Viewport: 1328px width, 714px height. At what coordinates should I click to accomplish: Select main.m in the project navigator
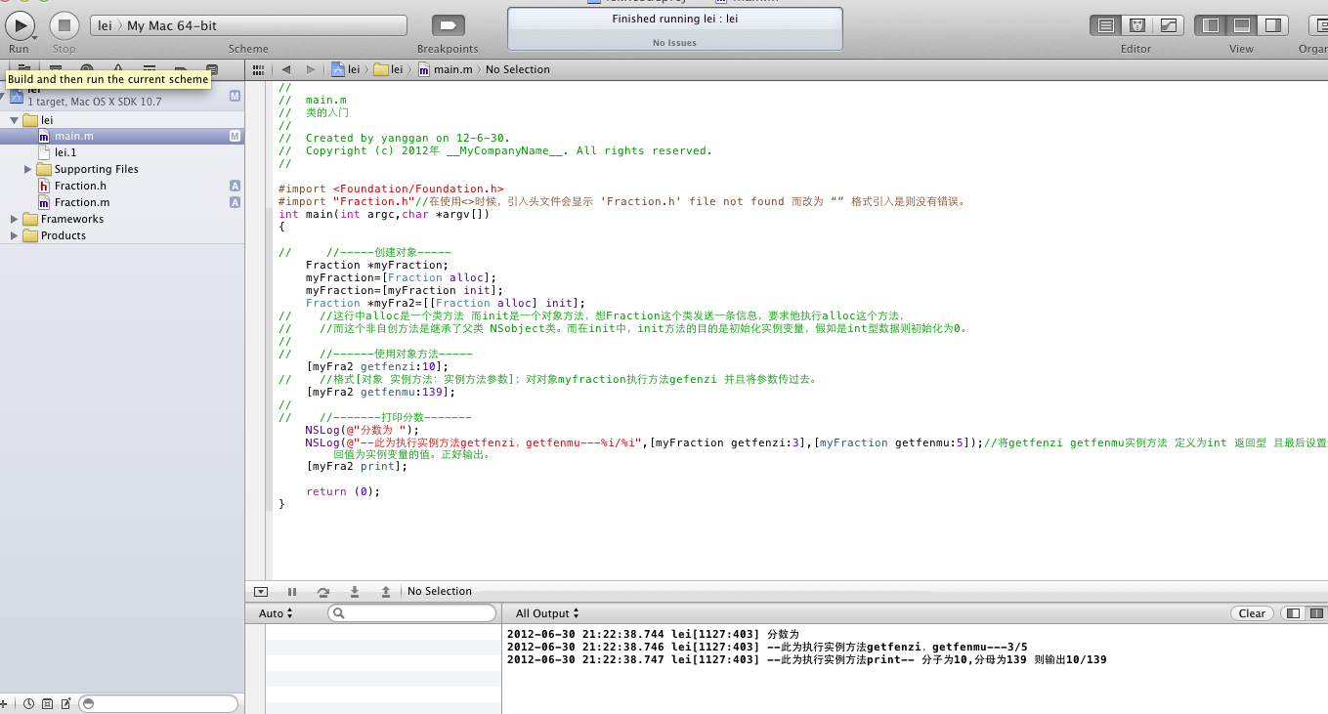[x=122, y=136]
